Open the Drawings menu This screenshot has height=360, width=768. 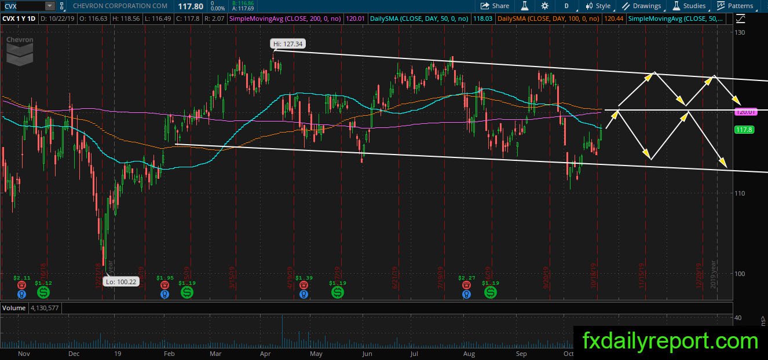pyautogui.click(x=642, y=6)
